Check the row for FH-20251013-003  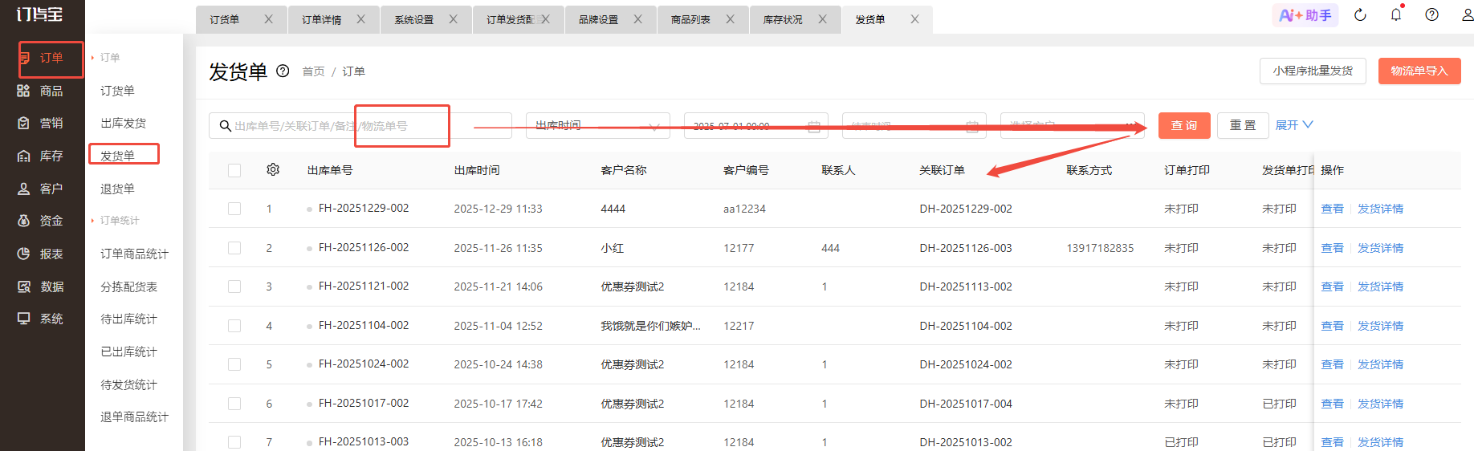point(234,442)
